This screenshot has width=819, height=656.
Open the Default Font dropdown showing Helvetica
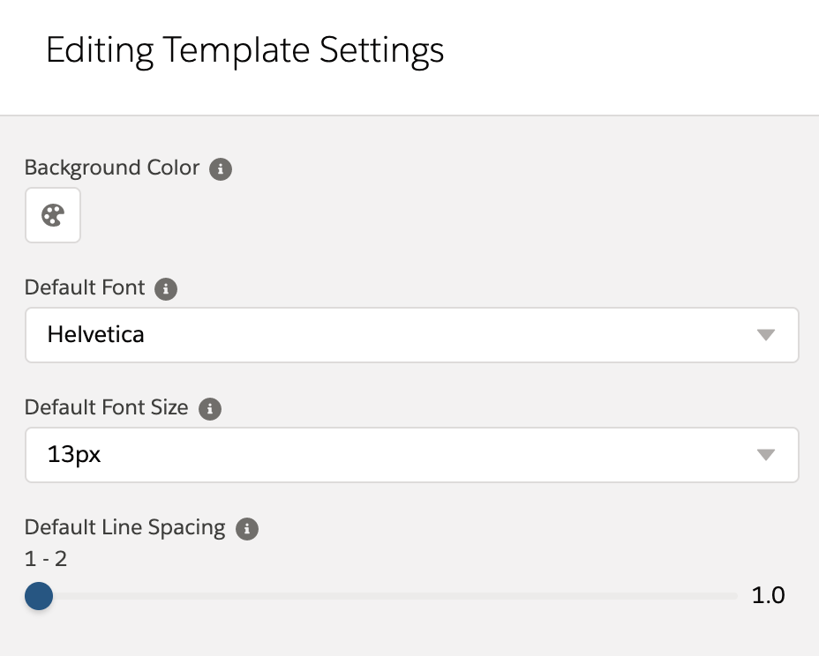tap(411, 335)
